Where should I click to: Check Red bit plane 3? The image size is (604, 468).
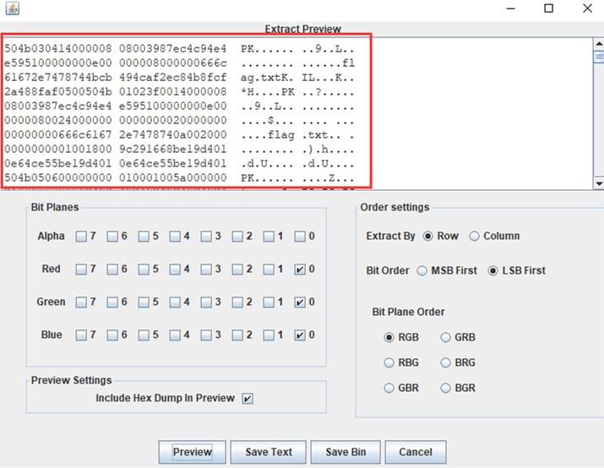(x=206, y=269)
